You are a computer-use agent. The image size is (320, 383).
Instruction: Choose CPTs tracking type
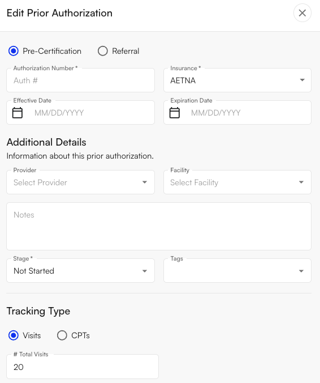62,335
